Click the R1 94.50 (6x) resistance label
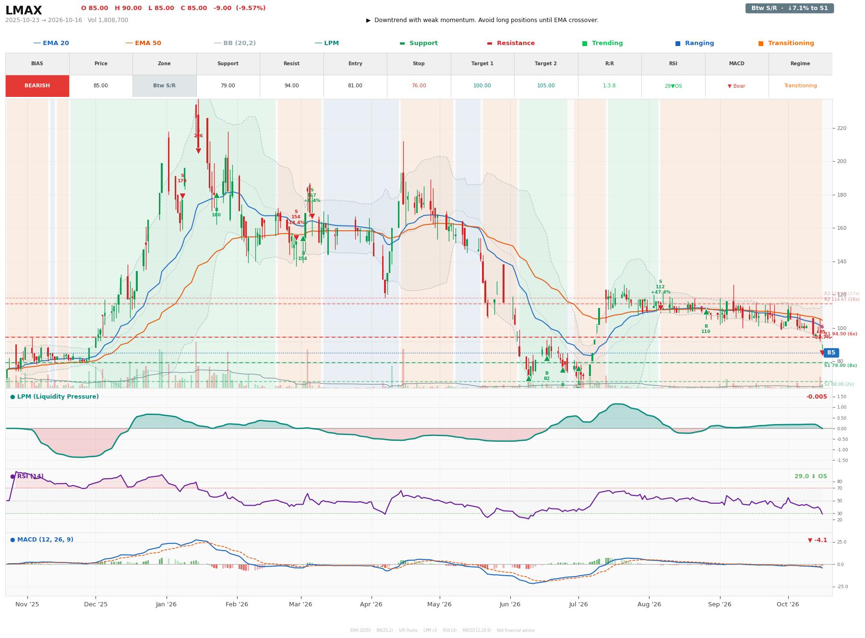Image resolution: width=865 pixels, height=638 pixels. pyautogui.click(x=841, y=334)
